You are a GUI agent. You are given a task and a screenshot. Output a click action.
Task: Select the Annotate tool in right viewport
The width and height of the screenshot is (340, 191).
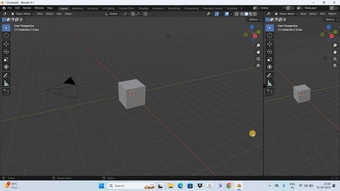pyautogui.click(x=269, y=75)
